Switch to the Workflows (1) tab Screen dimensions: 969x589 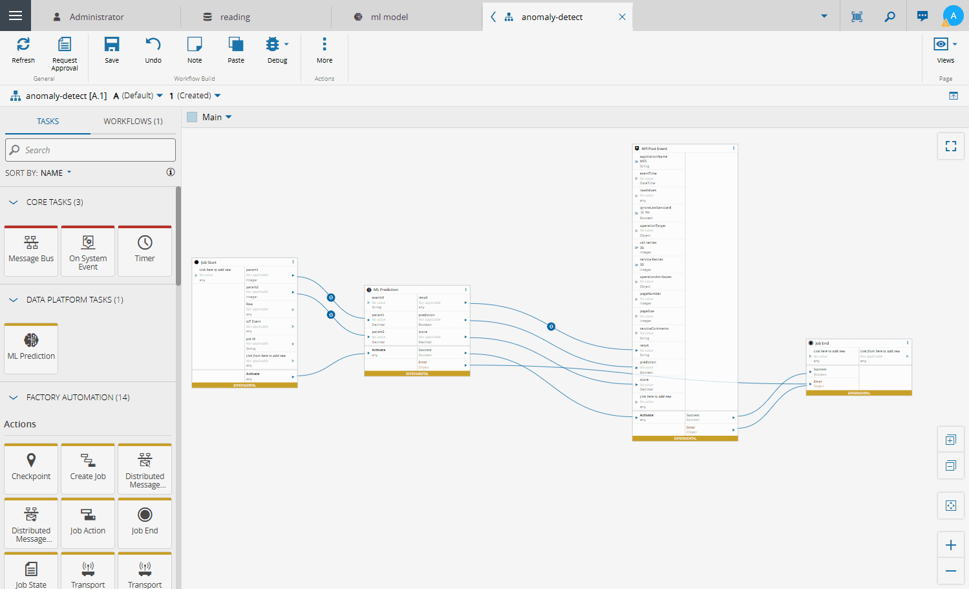point(133,121)
